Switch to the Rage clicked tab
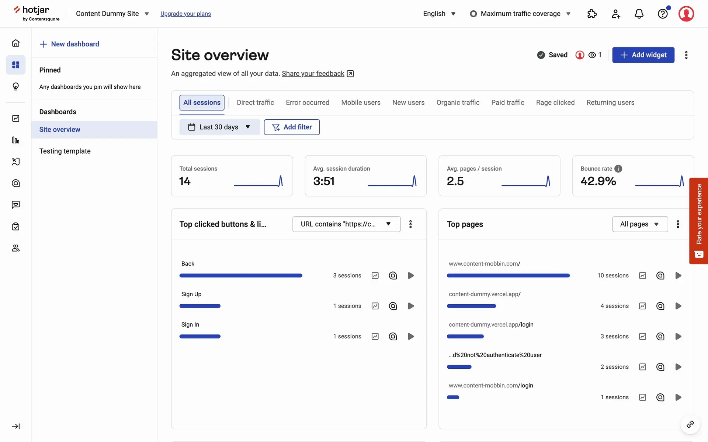Screen dimensions: 708x442 (555, 102)
